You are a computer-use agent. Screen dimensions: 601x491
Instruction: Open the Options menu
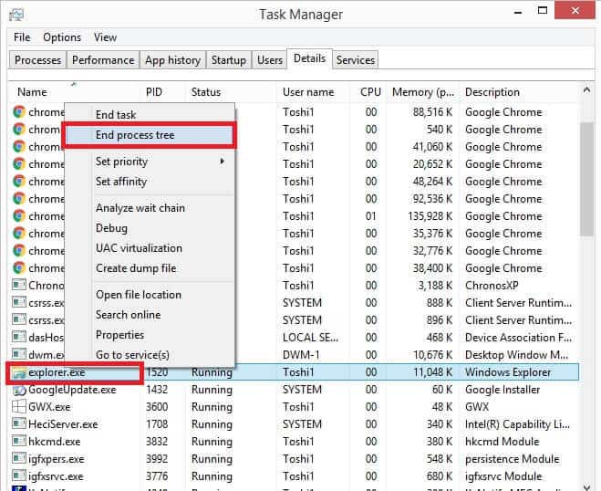point(62,37)
